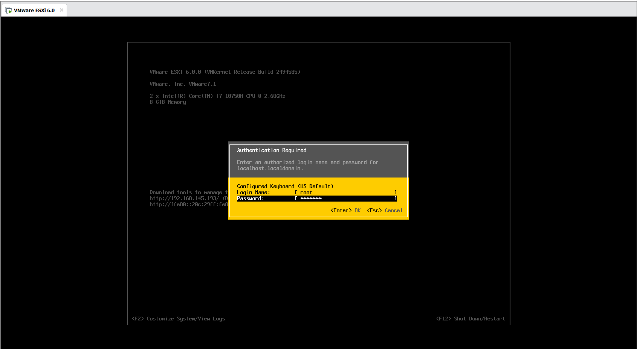Click the http://192.168.145.193/ address
This screenshot has width=637, height=349.
pos(184,198)
